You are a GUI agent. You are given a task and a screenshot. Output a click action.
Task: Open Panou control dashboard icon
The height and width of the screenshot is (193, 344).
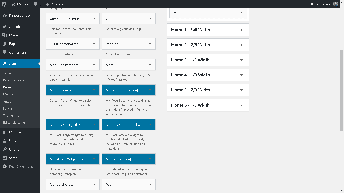point(5,15)
